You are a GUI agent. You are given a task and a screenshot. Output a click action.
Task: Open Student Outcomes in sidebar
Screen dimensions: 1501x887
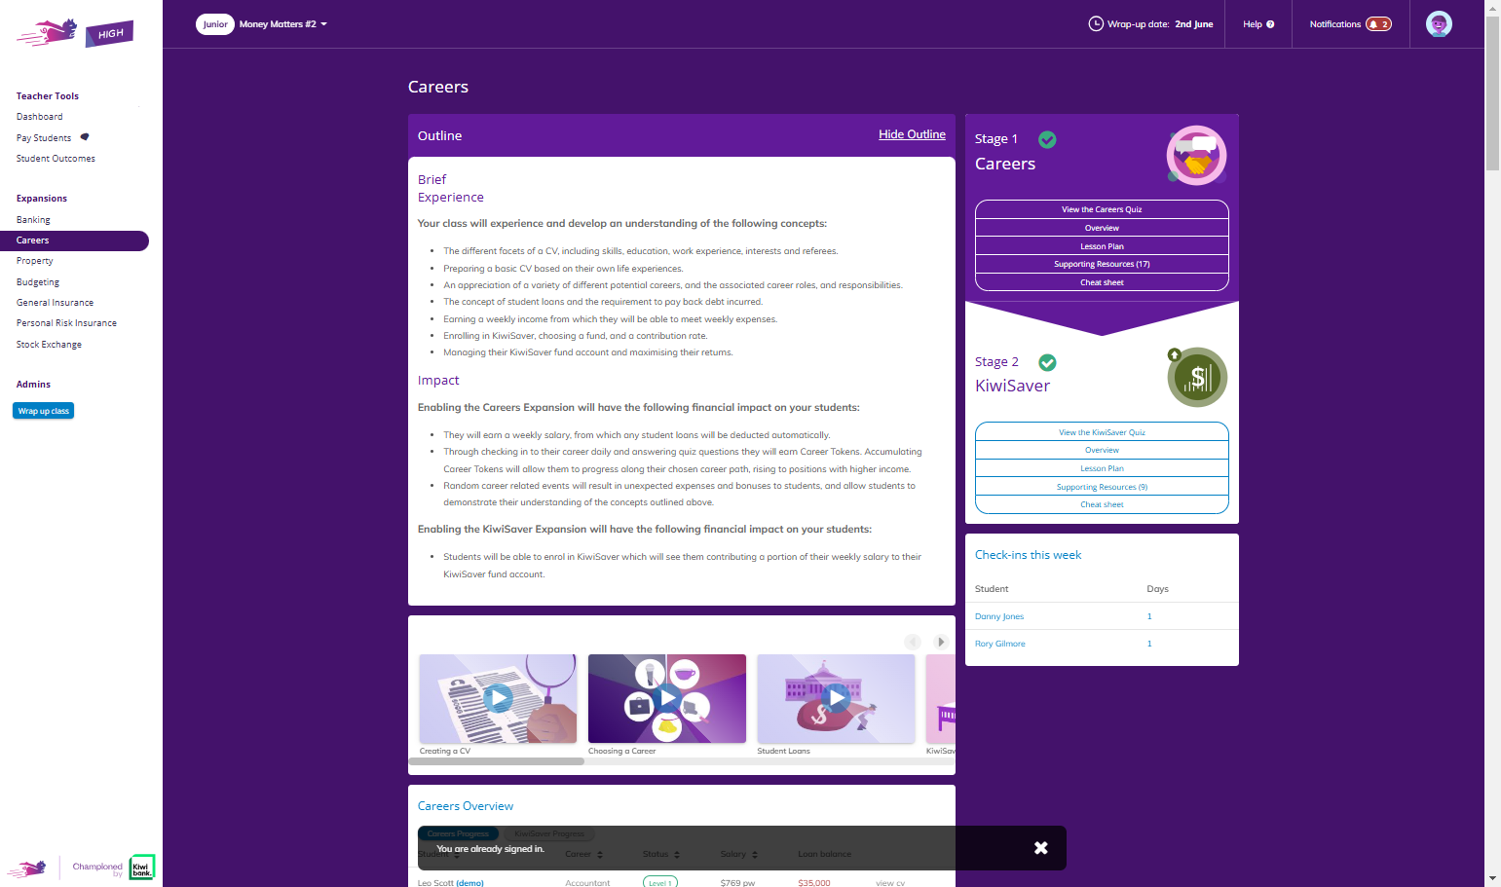(56, 159)
